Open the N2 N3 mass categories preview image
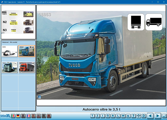 tap(18, 22)
